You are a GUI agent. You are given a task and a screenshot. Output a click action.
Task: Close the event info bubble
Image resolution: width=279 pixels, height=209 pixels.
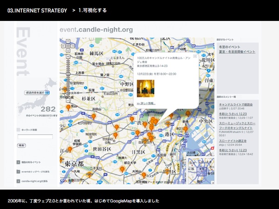tap(195, 56)
